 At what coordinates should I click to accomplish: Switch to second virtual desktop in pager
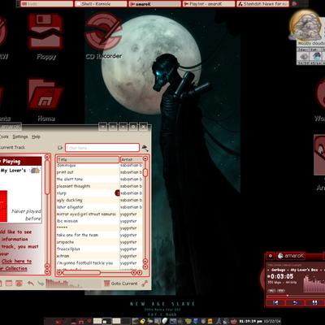[x=107, y=321]
